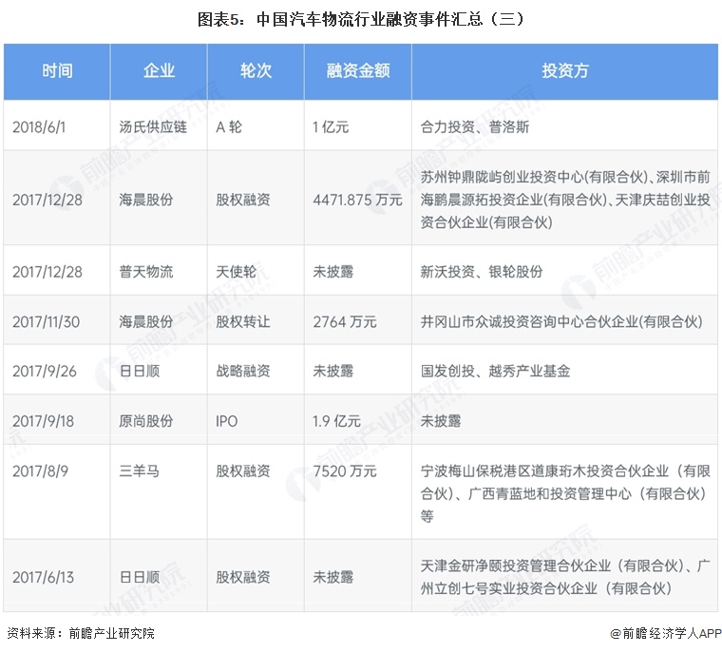Select 未披露 amount in the 2017/6/13 row
The image size is (722, 653).
[332, 577]
